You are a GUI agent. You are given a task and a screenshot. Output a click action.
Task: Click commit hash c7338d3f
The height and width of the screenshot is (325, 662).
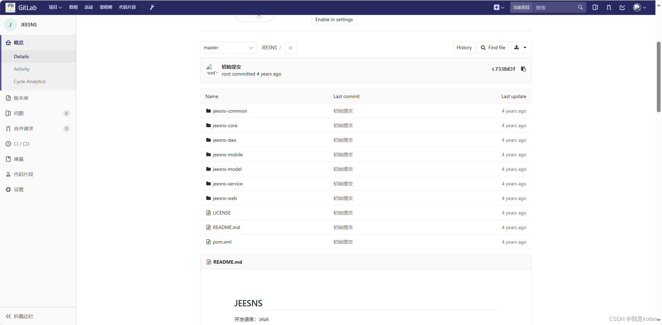(x=504, y=69)
